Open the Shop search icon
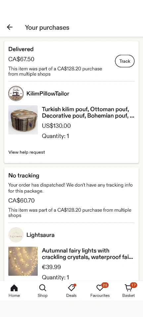Screen dimensions: 143x317 42,288
